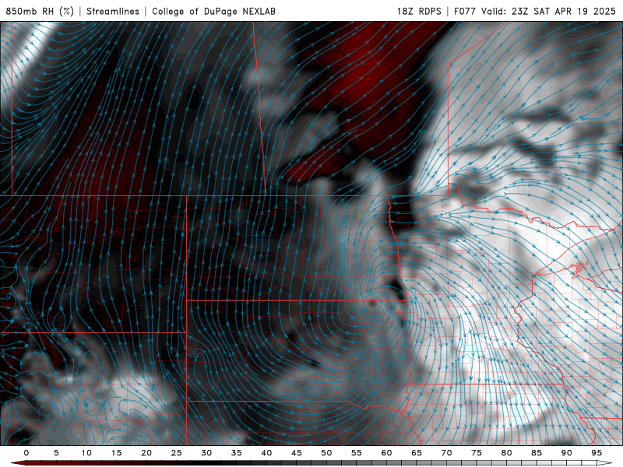Image resolution: width=623 pixels, height=467 pixels.
Task: Click the colorbar label "0"
Action: click(x=26, y=453)
